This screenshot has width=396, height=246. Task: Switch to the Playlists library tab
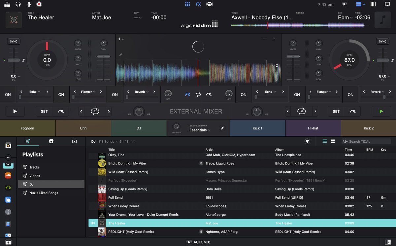[x=28, y=141]
